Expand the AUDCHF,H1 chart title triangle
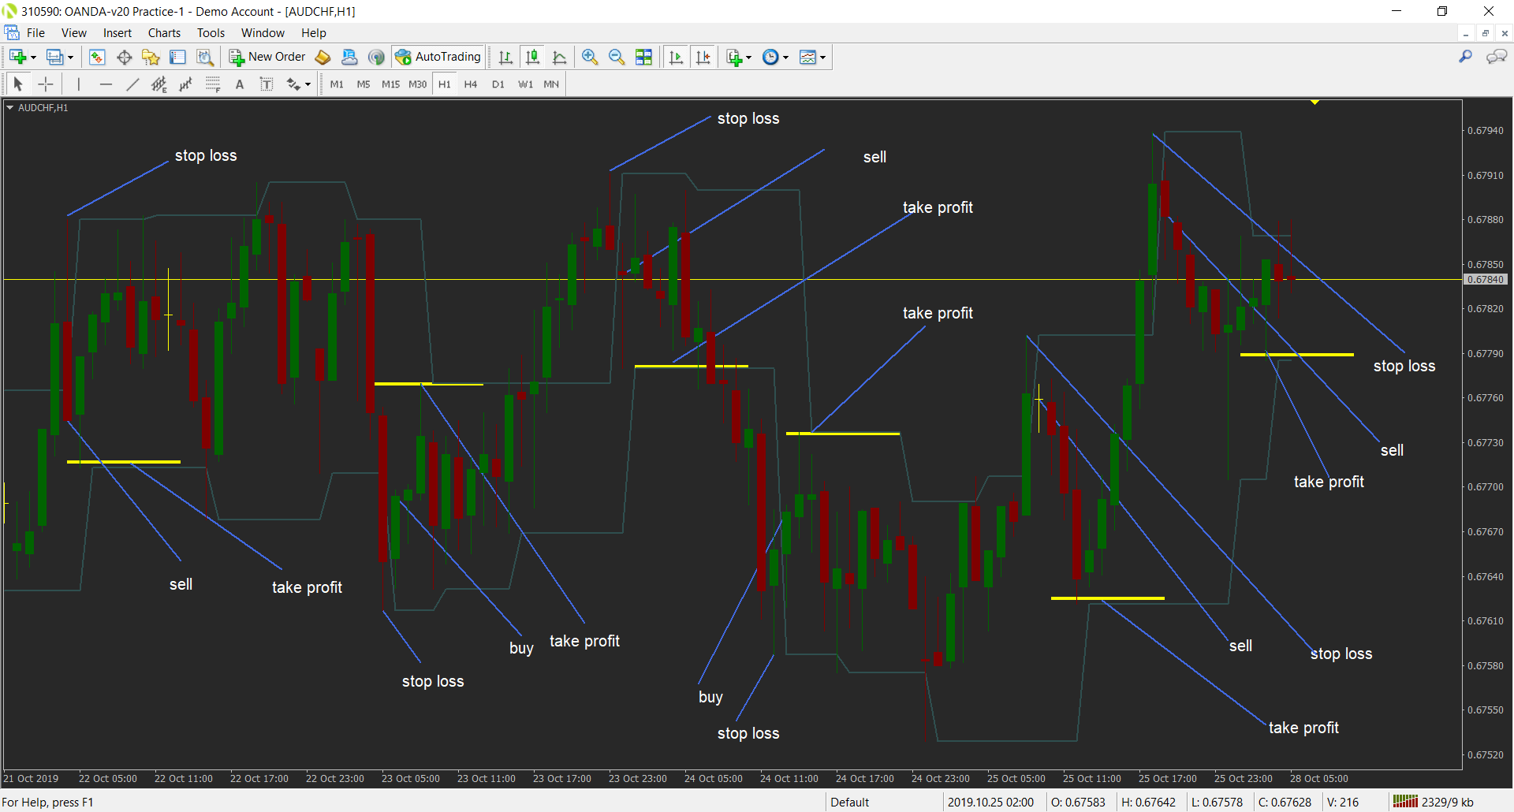 (10, 107)
